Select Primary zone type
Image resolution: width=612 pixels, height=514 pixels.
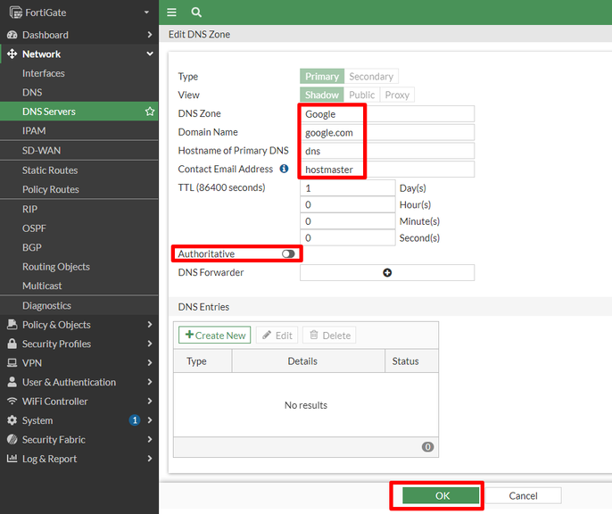tap(322, 77)
